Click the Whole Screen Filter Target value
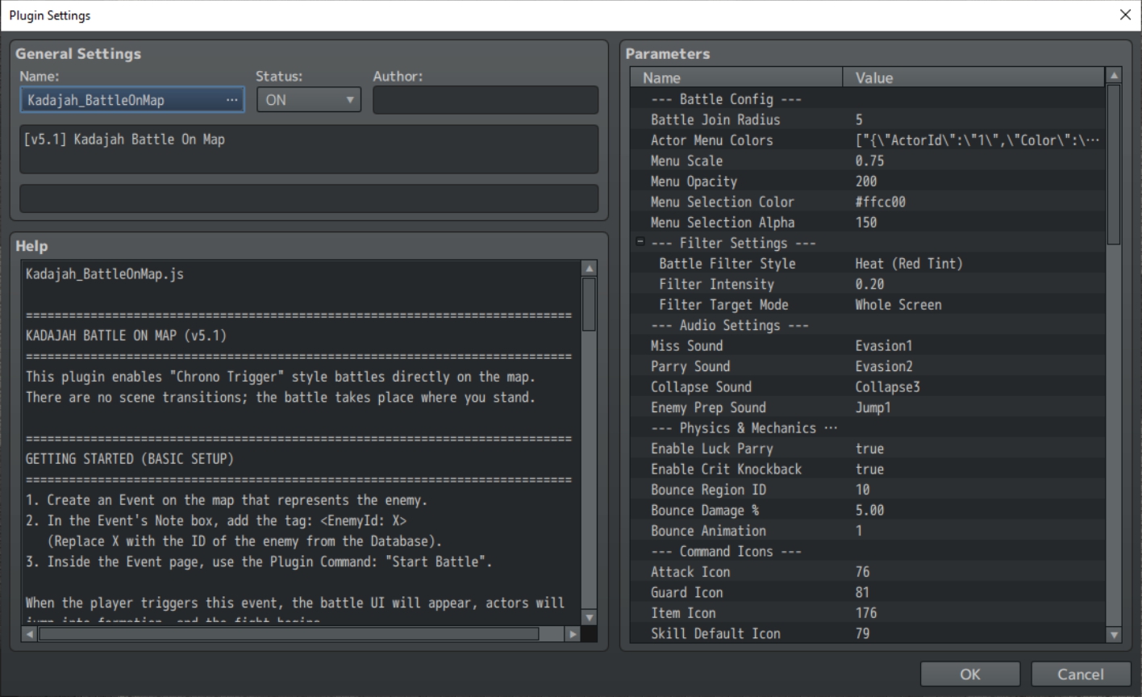1142x697 pixels. click(898, 305)
